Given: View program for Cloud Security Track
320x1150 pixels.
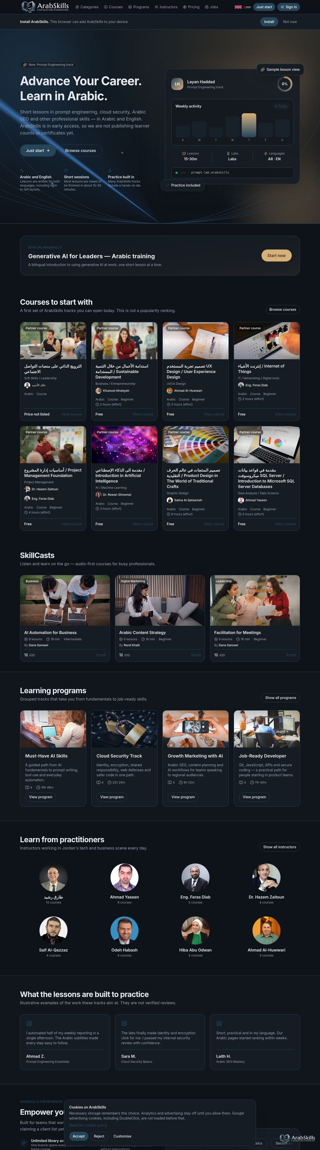Looking at the screenshot, I should tap(112, 797).
